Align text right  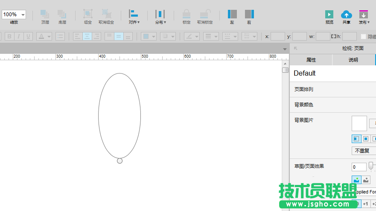coord(96,36)
